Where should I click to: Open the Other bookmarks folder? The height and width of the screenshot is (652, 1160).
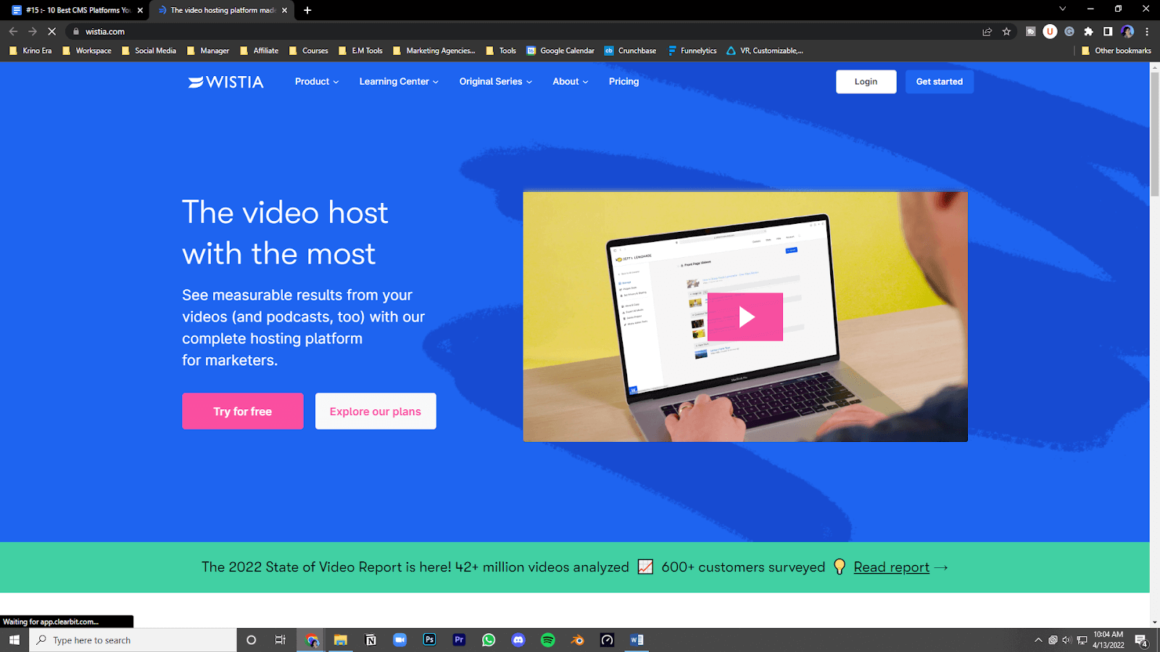click(x=1116, y=51)
